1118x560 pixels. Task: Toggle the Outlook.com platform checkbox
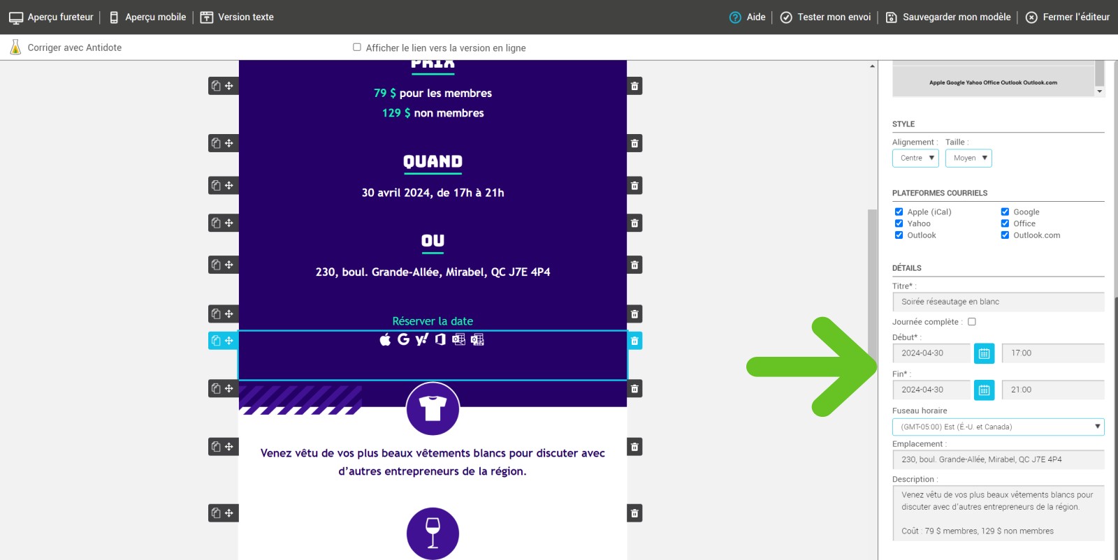click(1005, 235)
